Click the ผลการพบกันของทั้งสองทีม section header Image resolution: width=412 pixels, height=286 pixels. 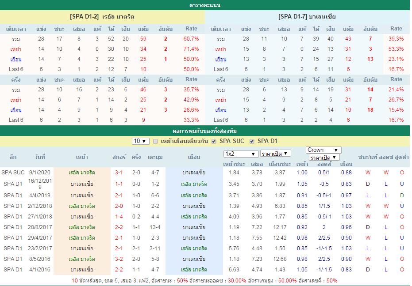point(205,131)
